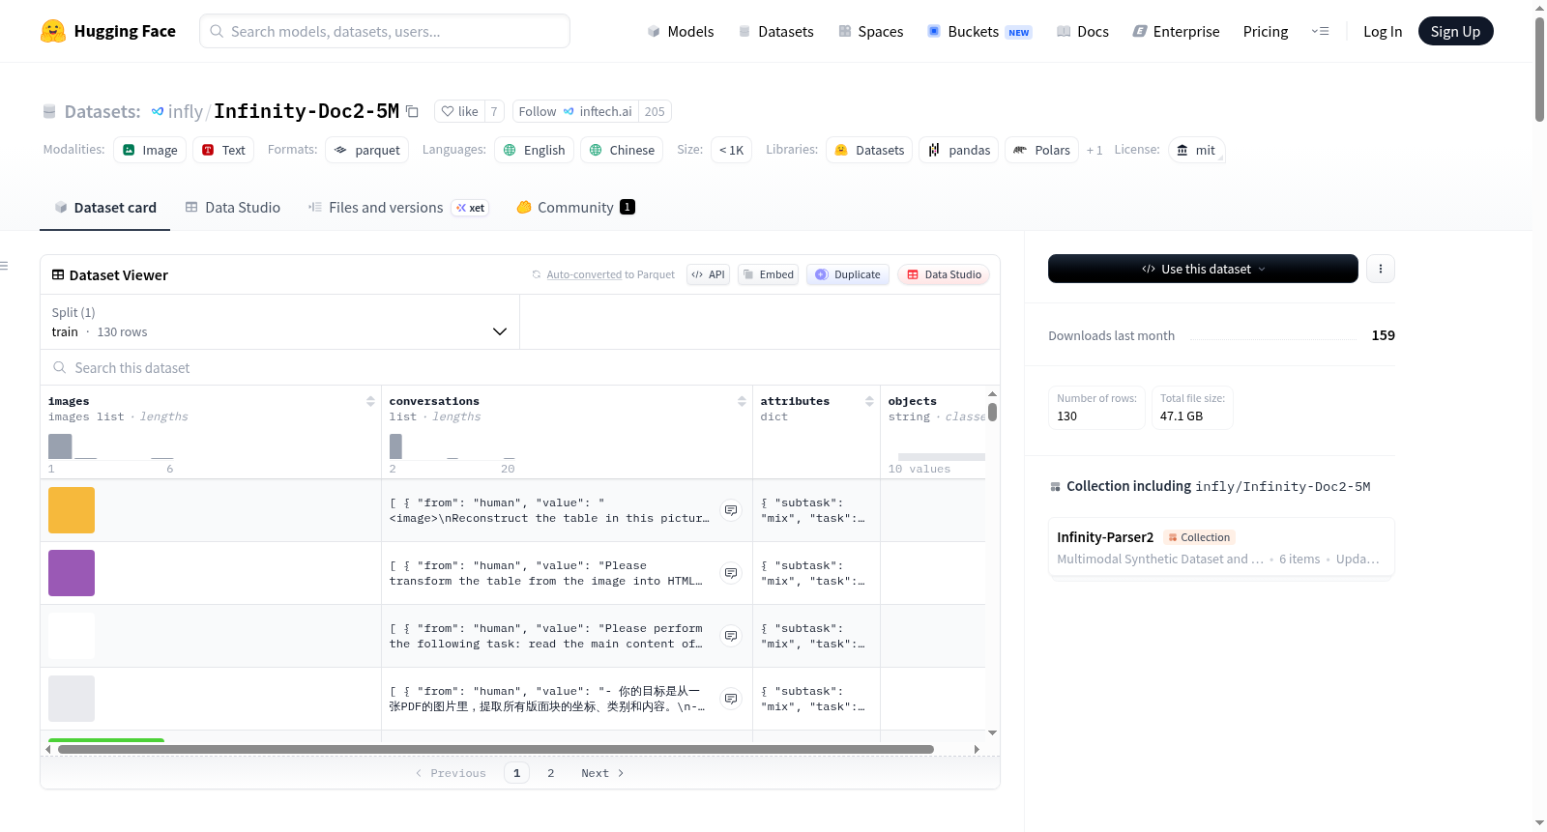Viewport: 1547px width, 832px height.
Task: Click the 205 followers count
Action: pos(655,111)
